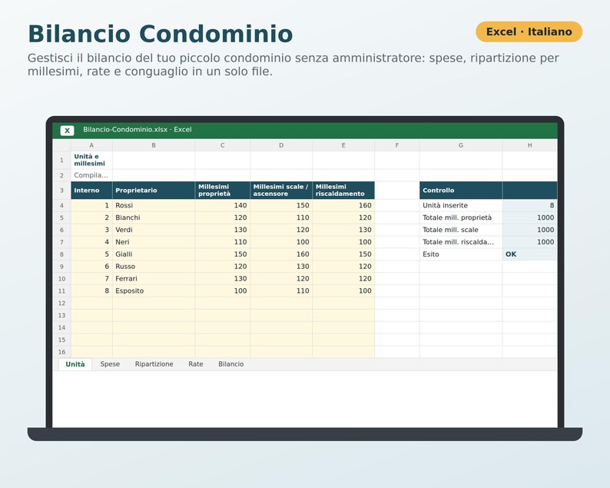Screen dimensions: 610x488
Task: Click the OK result cell
Action: tap(530, 254)
